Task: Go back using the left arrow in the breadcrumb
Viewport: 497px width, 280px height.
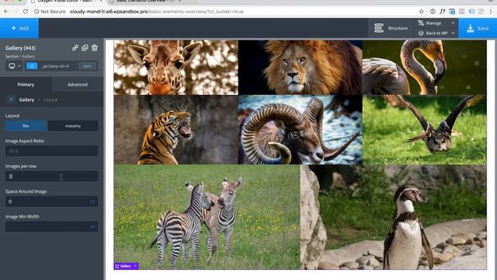Action: (x=10, y=100)
